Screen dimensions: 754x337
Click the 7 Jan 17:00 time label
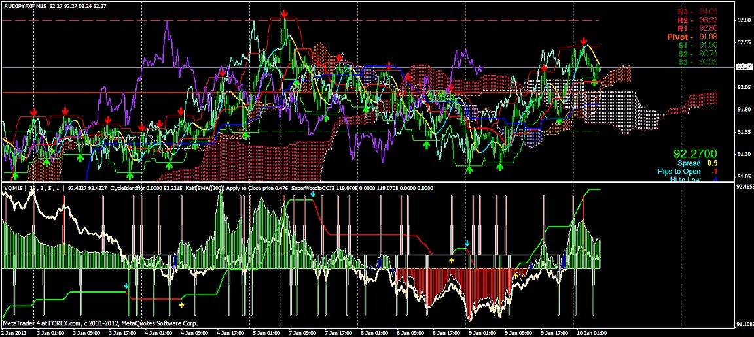pos(338,332)
